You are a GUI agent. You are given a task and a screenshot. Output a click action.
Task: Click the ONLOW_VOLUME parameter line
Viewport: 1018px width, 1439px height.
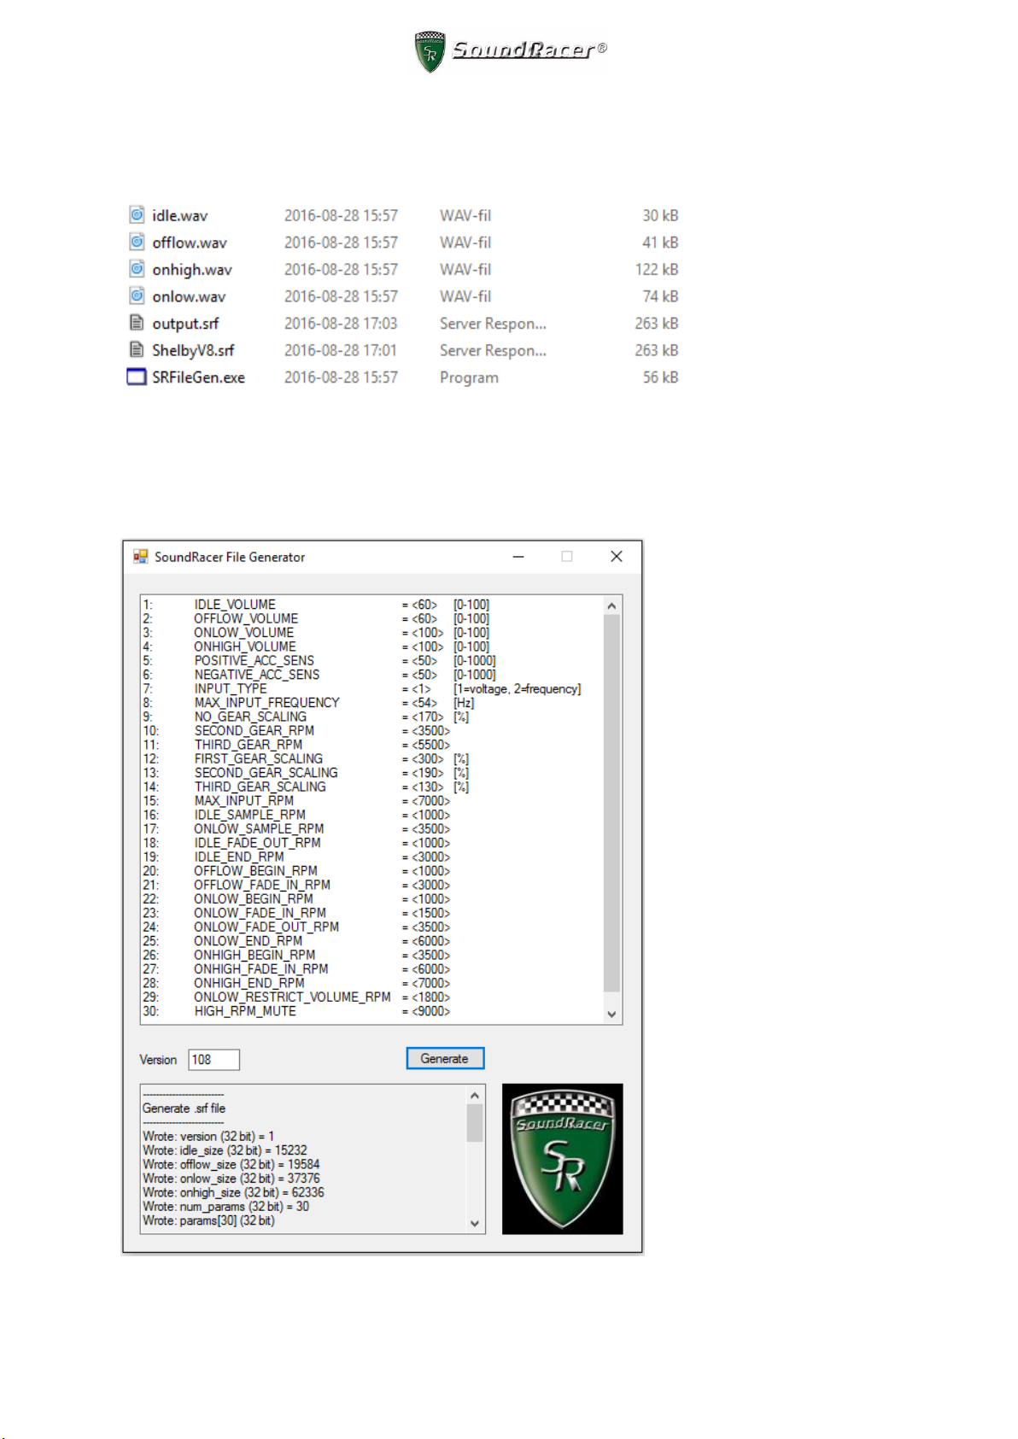click(316, 633)
